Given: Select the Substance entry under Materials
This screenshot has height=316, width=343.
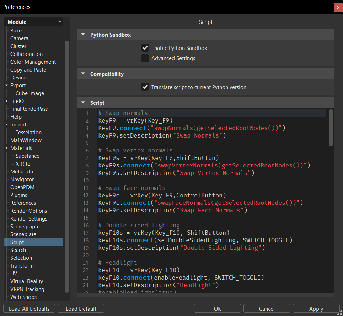Looking at the screenshot, I should [27, 156].
